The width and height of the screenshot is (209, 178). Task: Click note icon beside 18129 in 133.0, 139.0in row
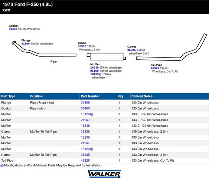[92, 114]
